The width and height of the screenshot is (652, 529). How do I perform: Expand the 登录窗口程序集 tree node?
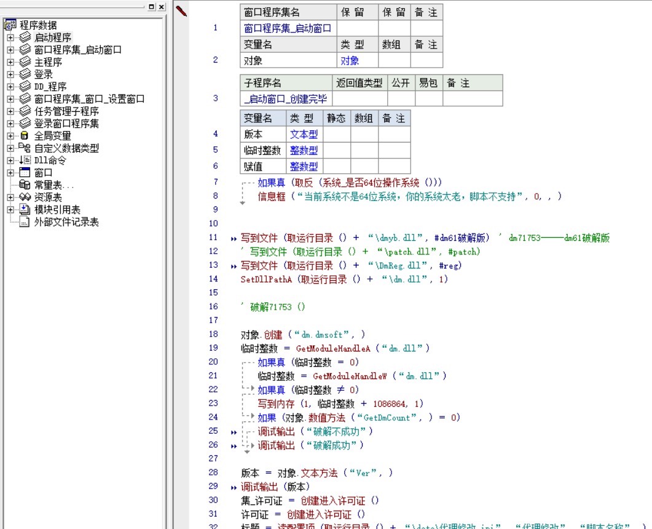tap(11, 123)
